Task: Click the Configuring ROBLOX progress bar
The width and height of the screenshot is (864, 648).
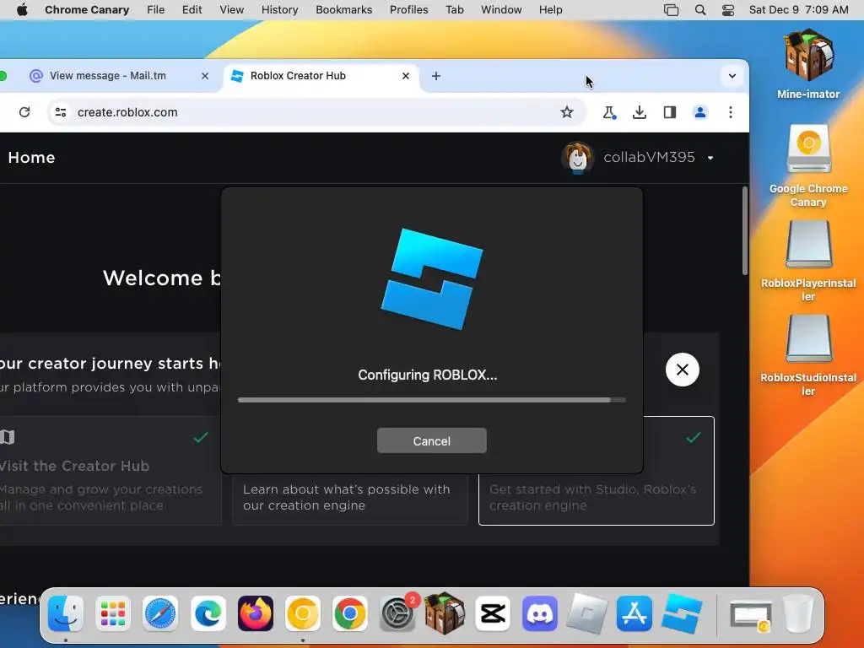Action: click(431, 400)
